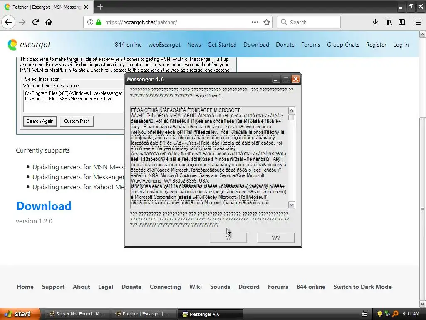Open the Register link
The height and width of the screenshot is (320, 426).
coord(376,45)
